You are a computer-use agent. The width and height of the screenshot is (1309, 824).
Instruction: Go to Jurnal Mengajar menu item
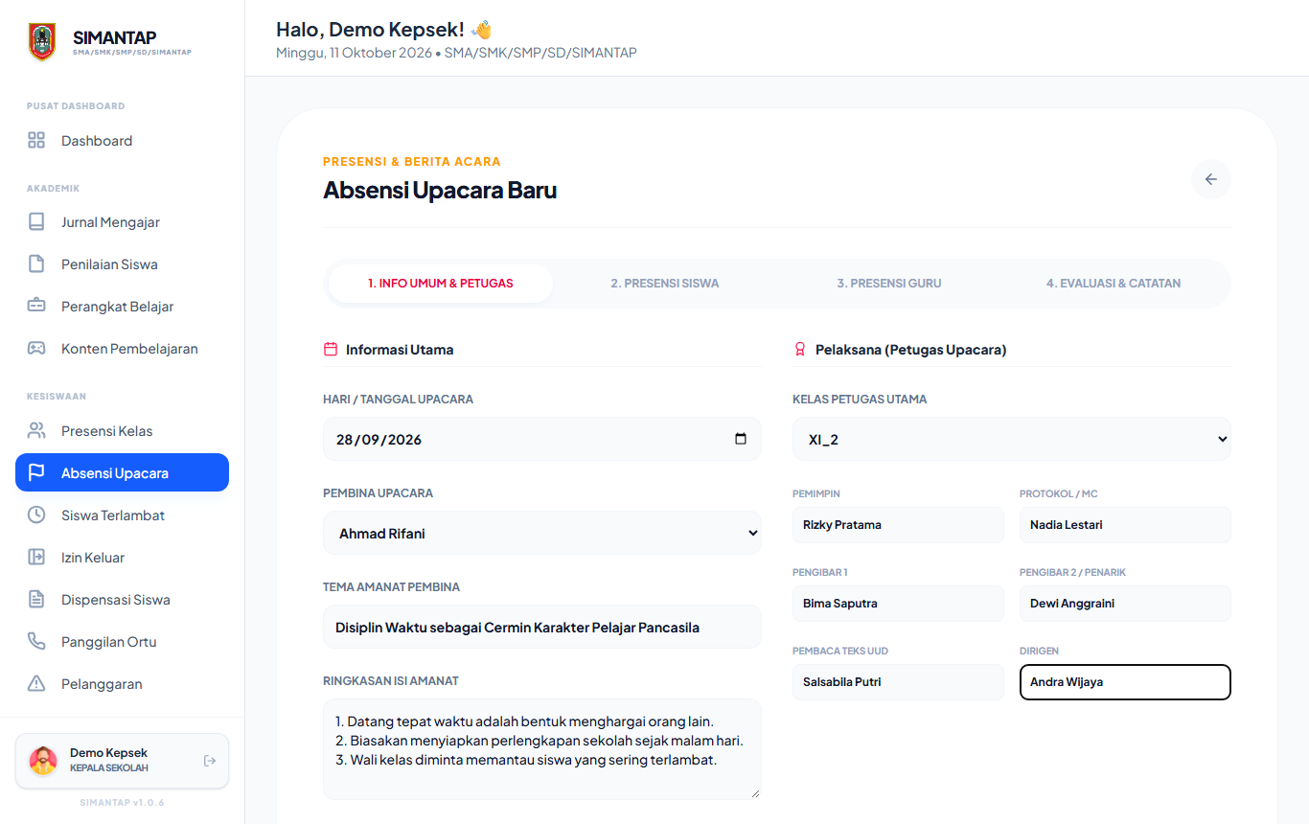coord(123,222)
